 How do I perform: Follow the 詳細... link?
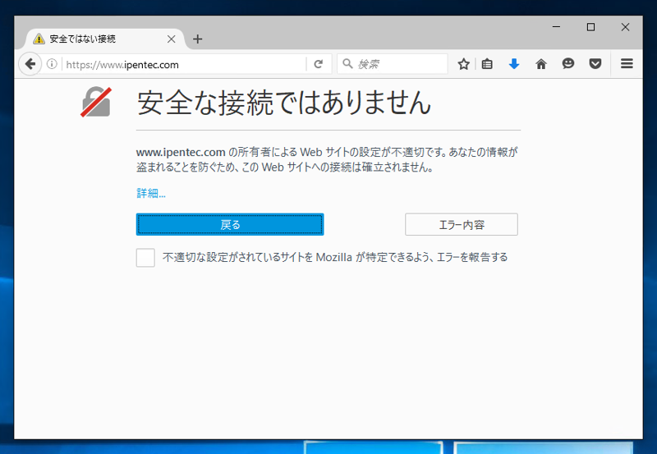click(x=151, y=193)
